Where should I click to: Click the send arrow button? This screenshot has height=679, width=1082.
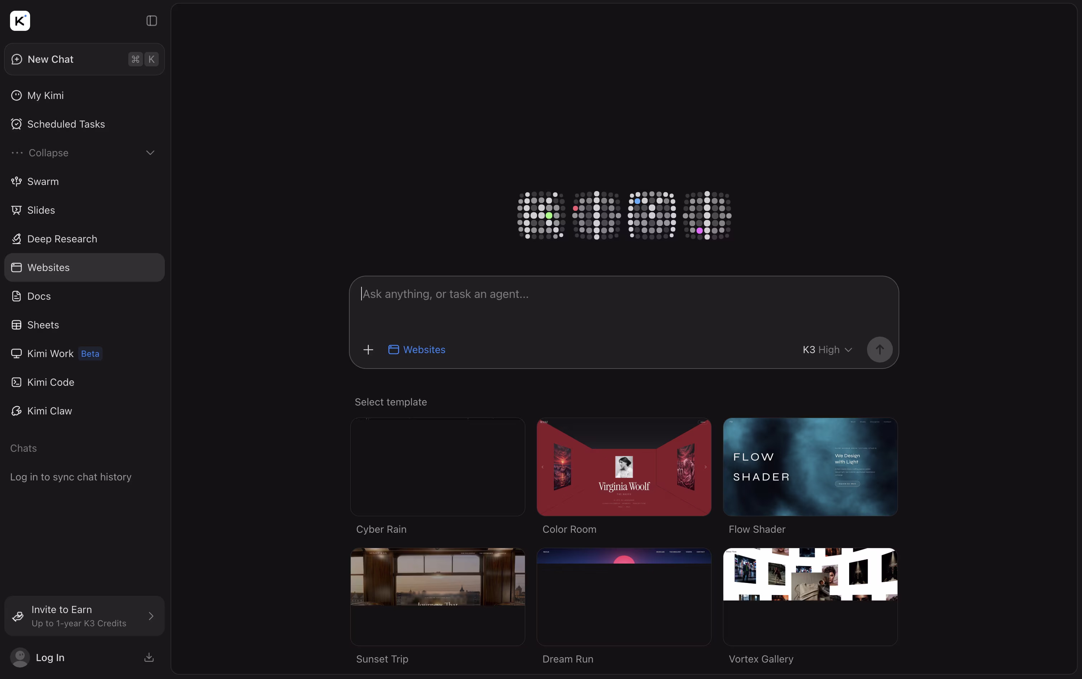point(880,350)
